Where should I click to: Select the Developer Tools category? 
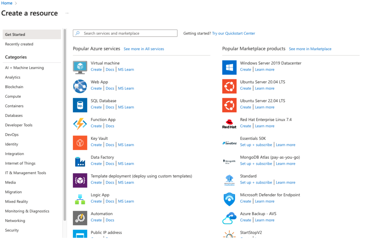19,125
